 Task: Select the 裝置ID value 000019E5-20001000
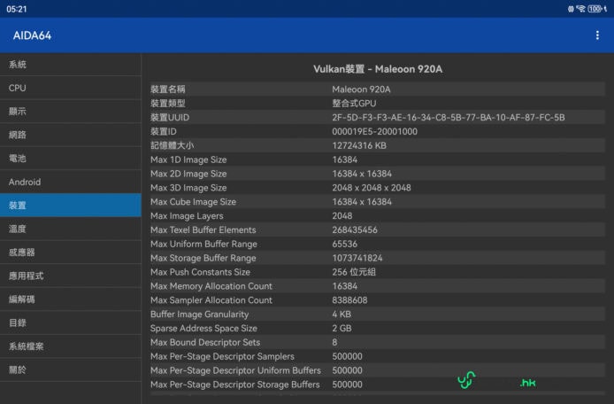tap(375, 131)
